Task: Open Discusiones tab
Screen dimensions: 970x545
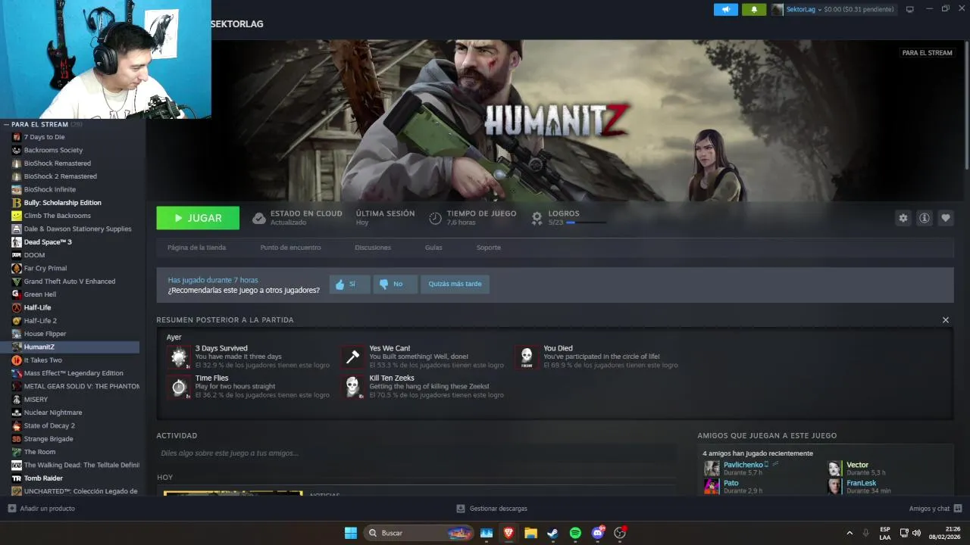Action: coord(373,248)
